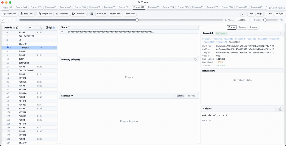Switch storage view to TSTORE
This screenshot has height=146, width=286.
coord(191,96)
